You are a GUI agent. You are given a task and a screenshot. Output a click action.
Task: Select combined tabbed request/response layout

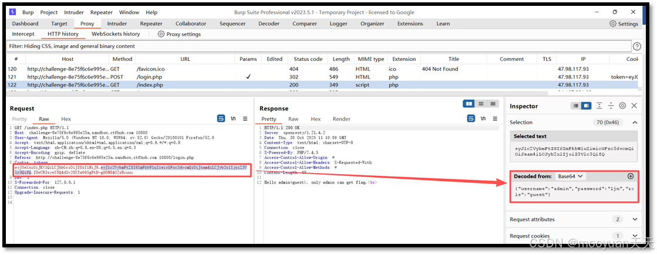(x=493, y=104)
